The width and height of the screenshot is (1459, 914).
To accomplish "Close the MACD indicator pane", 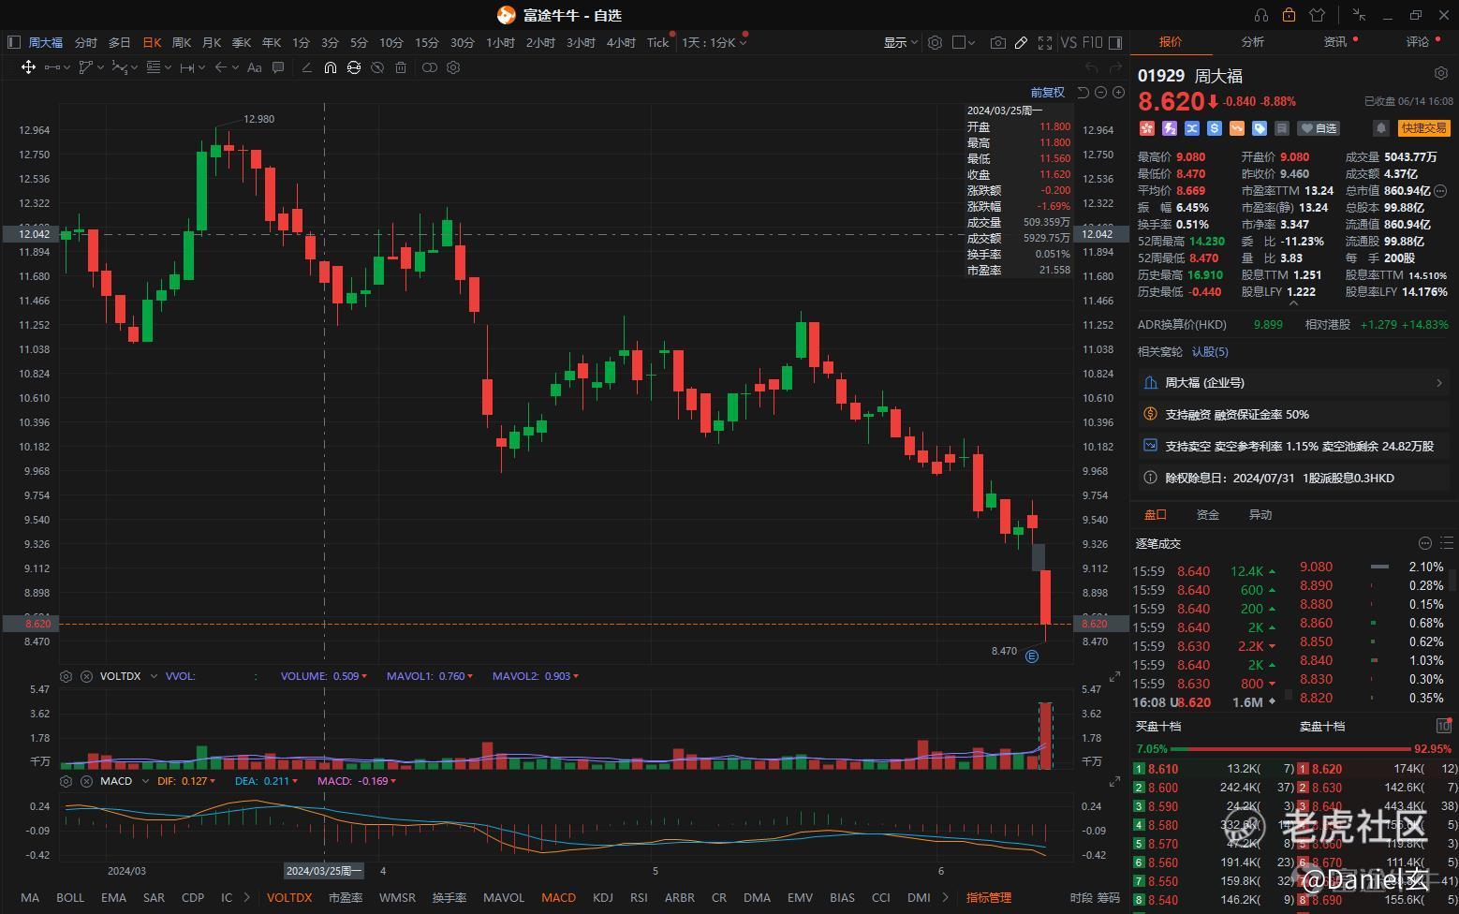I will 86,781.
